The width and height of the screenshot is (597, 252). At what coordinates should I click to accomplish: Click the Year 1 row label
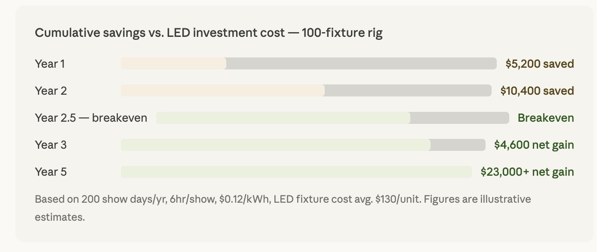click(49, 64)
